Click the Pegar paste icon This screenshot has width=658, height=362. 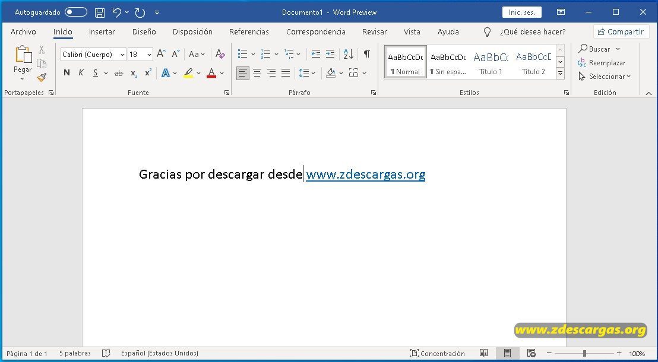click(x=23, y=55)
